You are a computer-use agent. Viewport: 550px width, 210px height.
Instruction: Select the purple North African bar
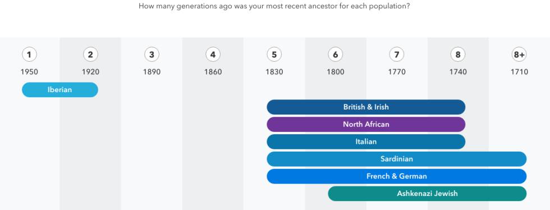(x=366, y=124)
